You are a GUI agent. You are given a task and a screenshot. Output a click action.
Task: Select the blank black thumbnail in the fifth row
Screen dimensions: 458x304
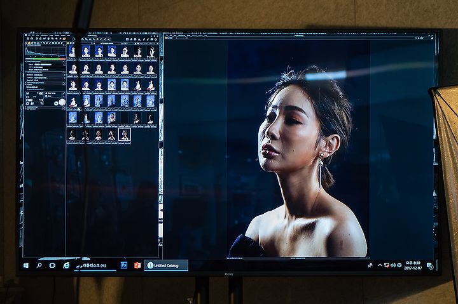click(125, 118)
